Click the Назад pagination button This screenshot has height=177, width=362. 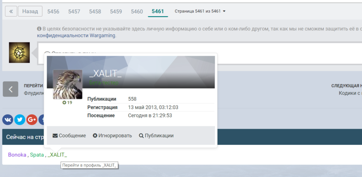(x=30, y=11)
